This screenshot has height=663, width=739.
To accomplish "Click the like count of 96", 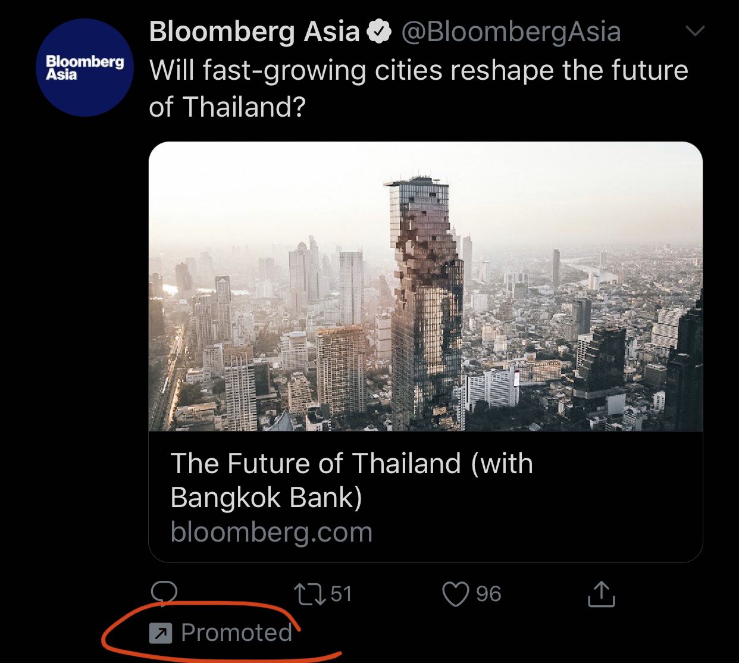I will pos(489,594).
